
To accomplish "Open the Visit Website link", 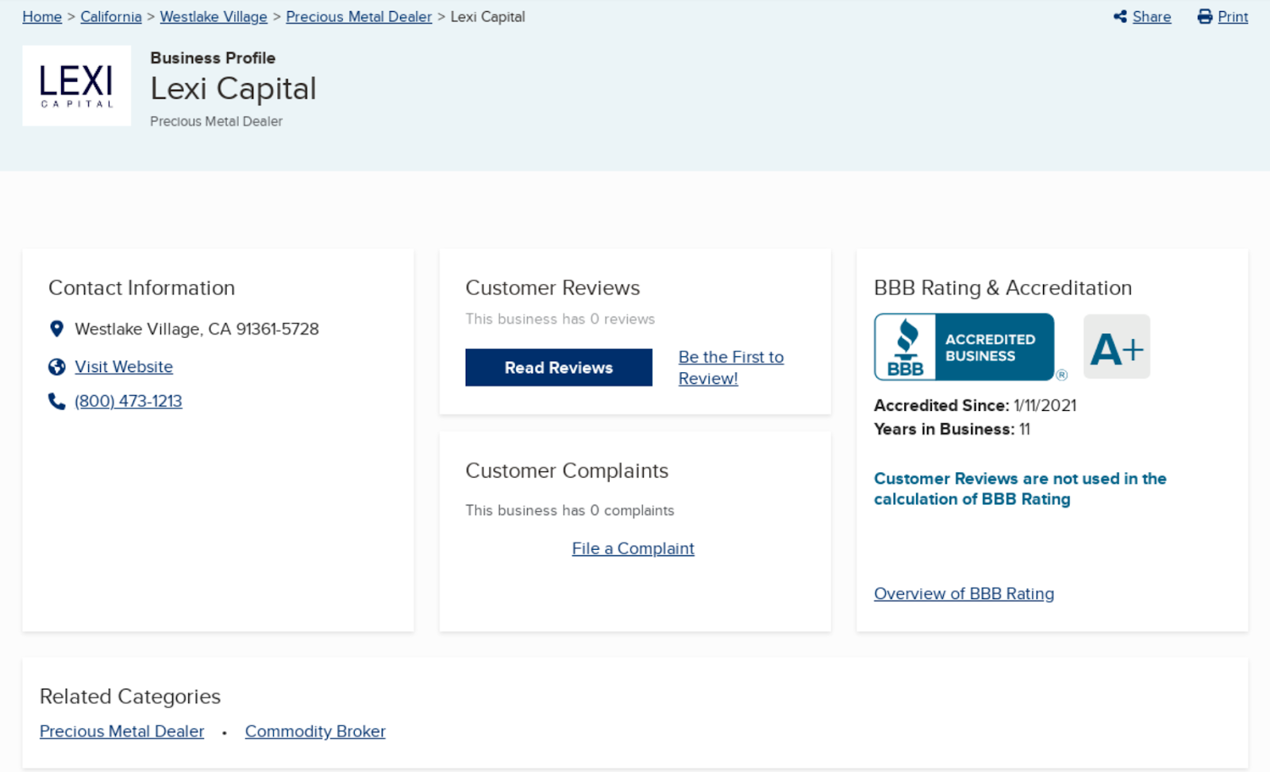I will click(124, 367).
